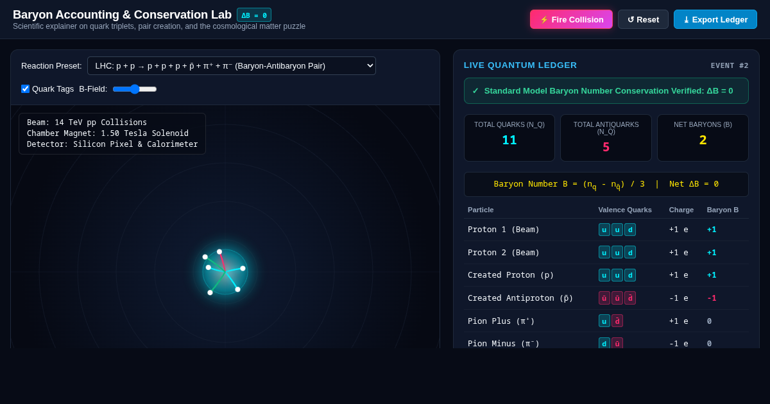Click the ΔB = 0 badge in header
The width and height of the screenshot is (770, 404).
(254, 15)
